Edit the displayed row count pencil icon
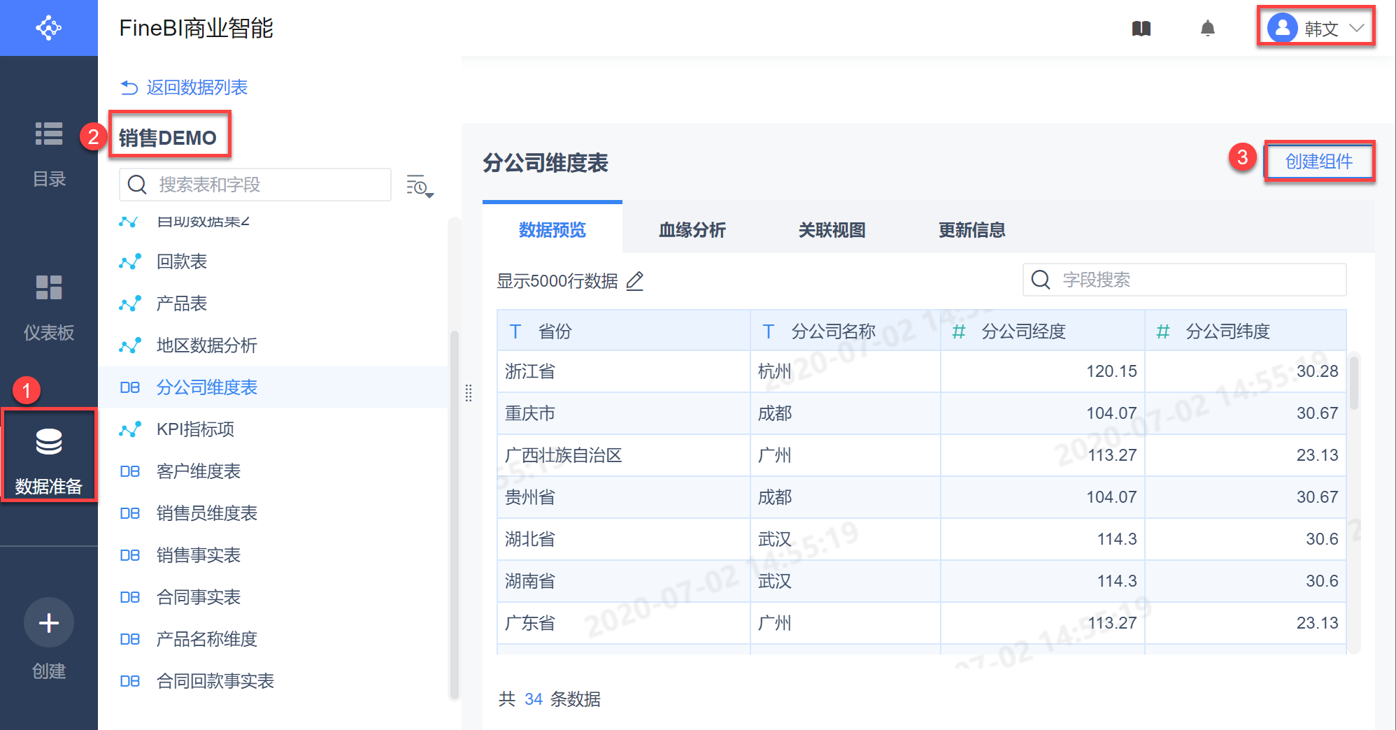 [634, 281]
